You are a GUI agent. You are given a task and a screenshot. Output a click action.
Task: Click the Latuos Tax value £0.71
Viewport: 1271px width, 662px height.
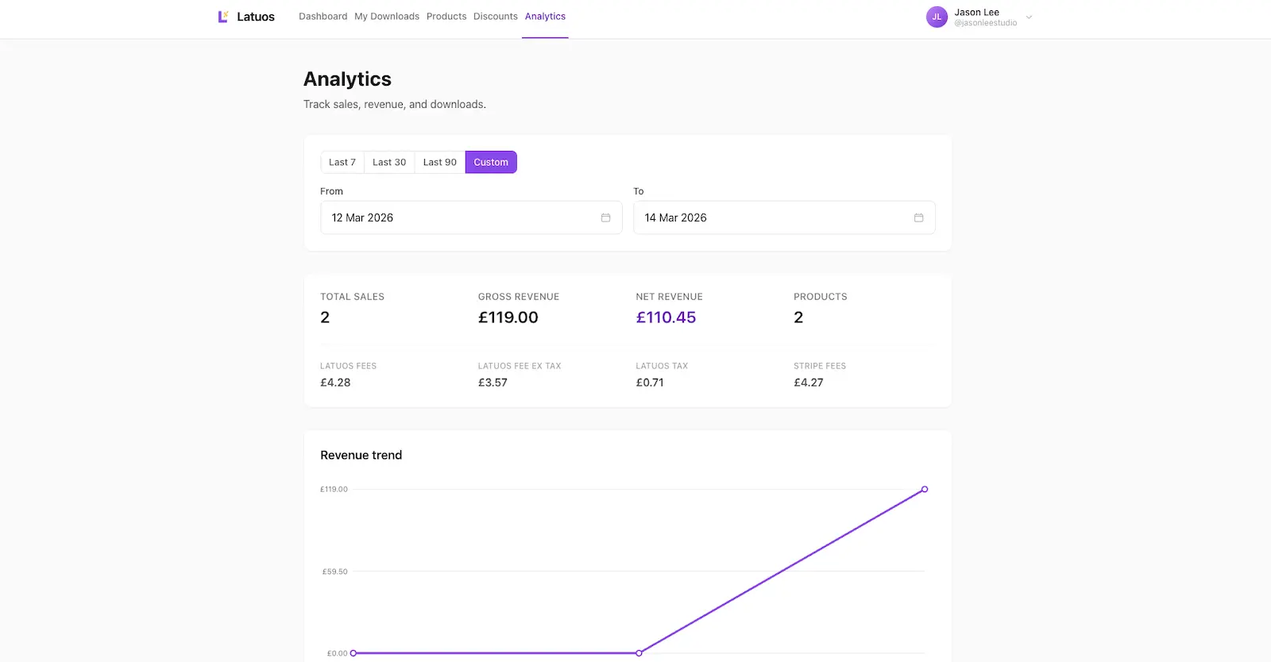click(650, 383)
